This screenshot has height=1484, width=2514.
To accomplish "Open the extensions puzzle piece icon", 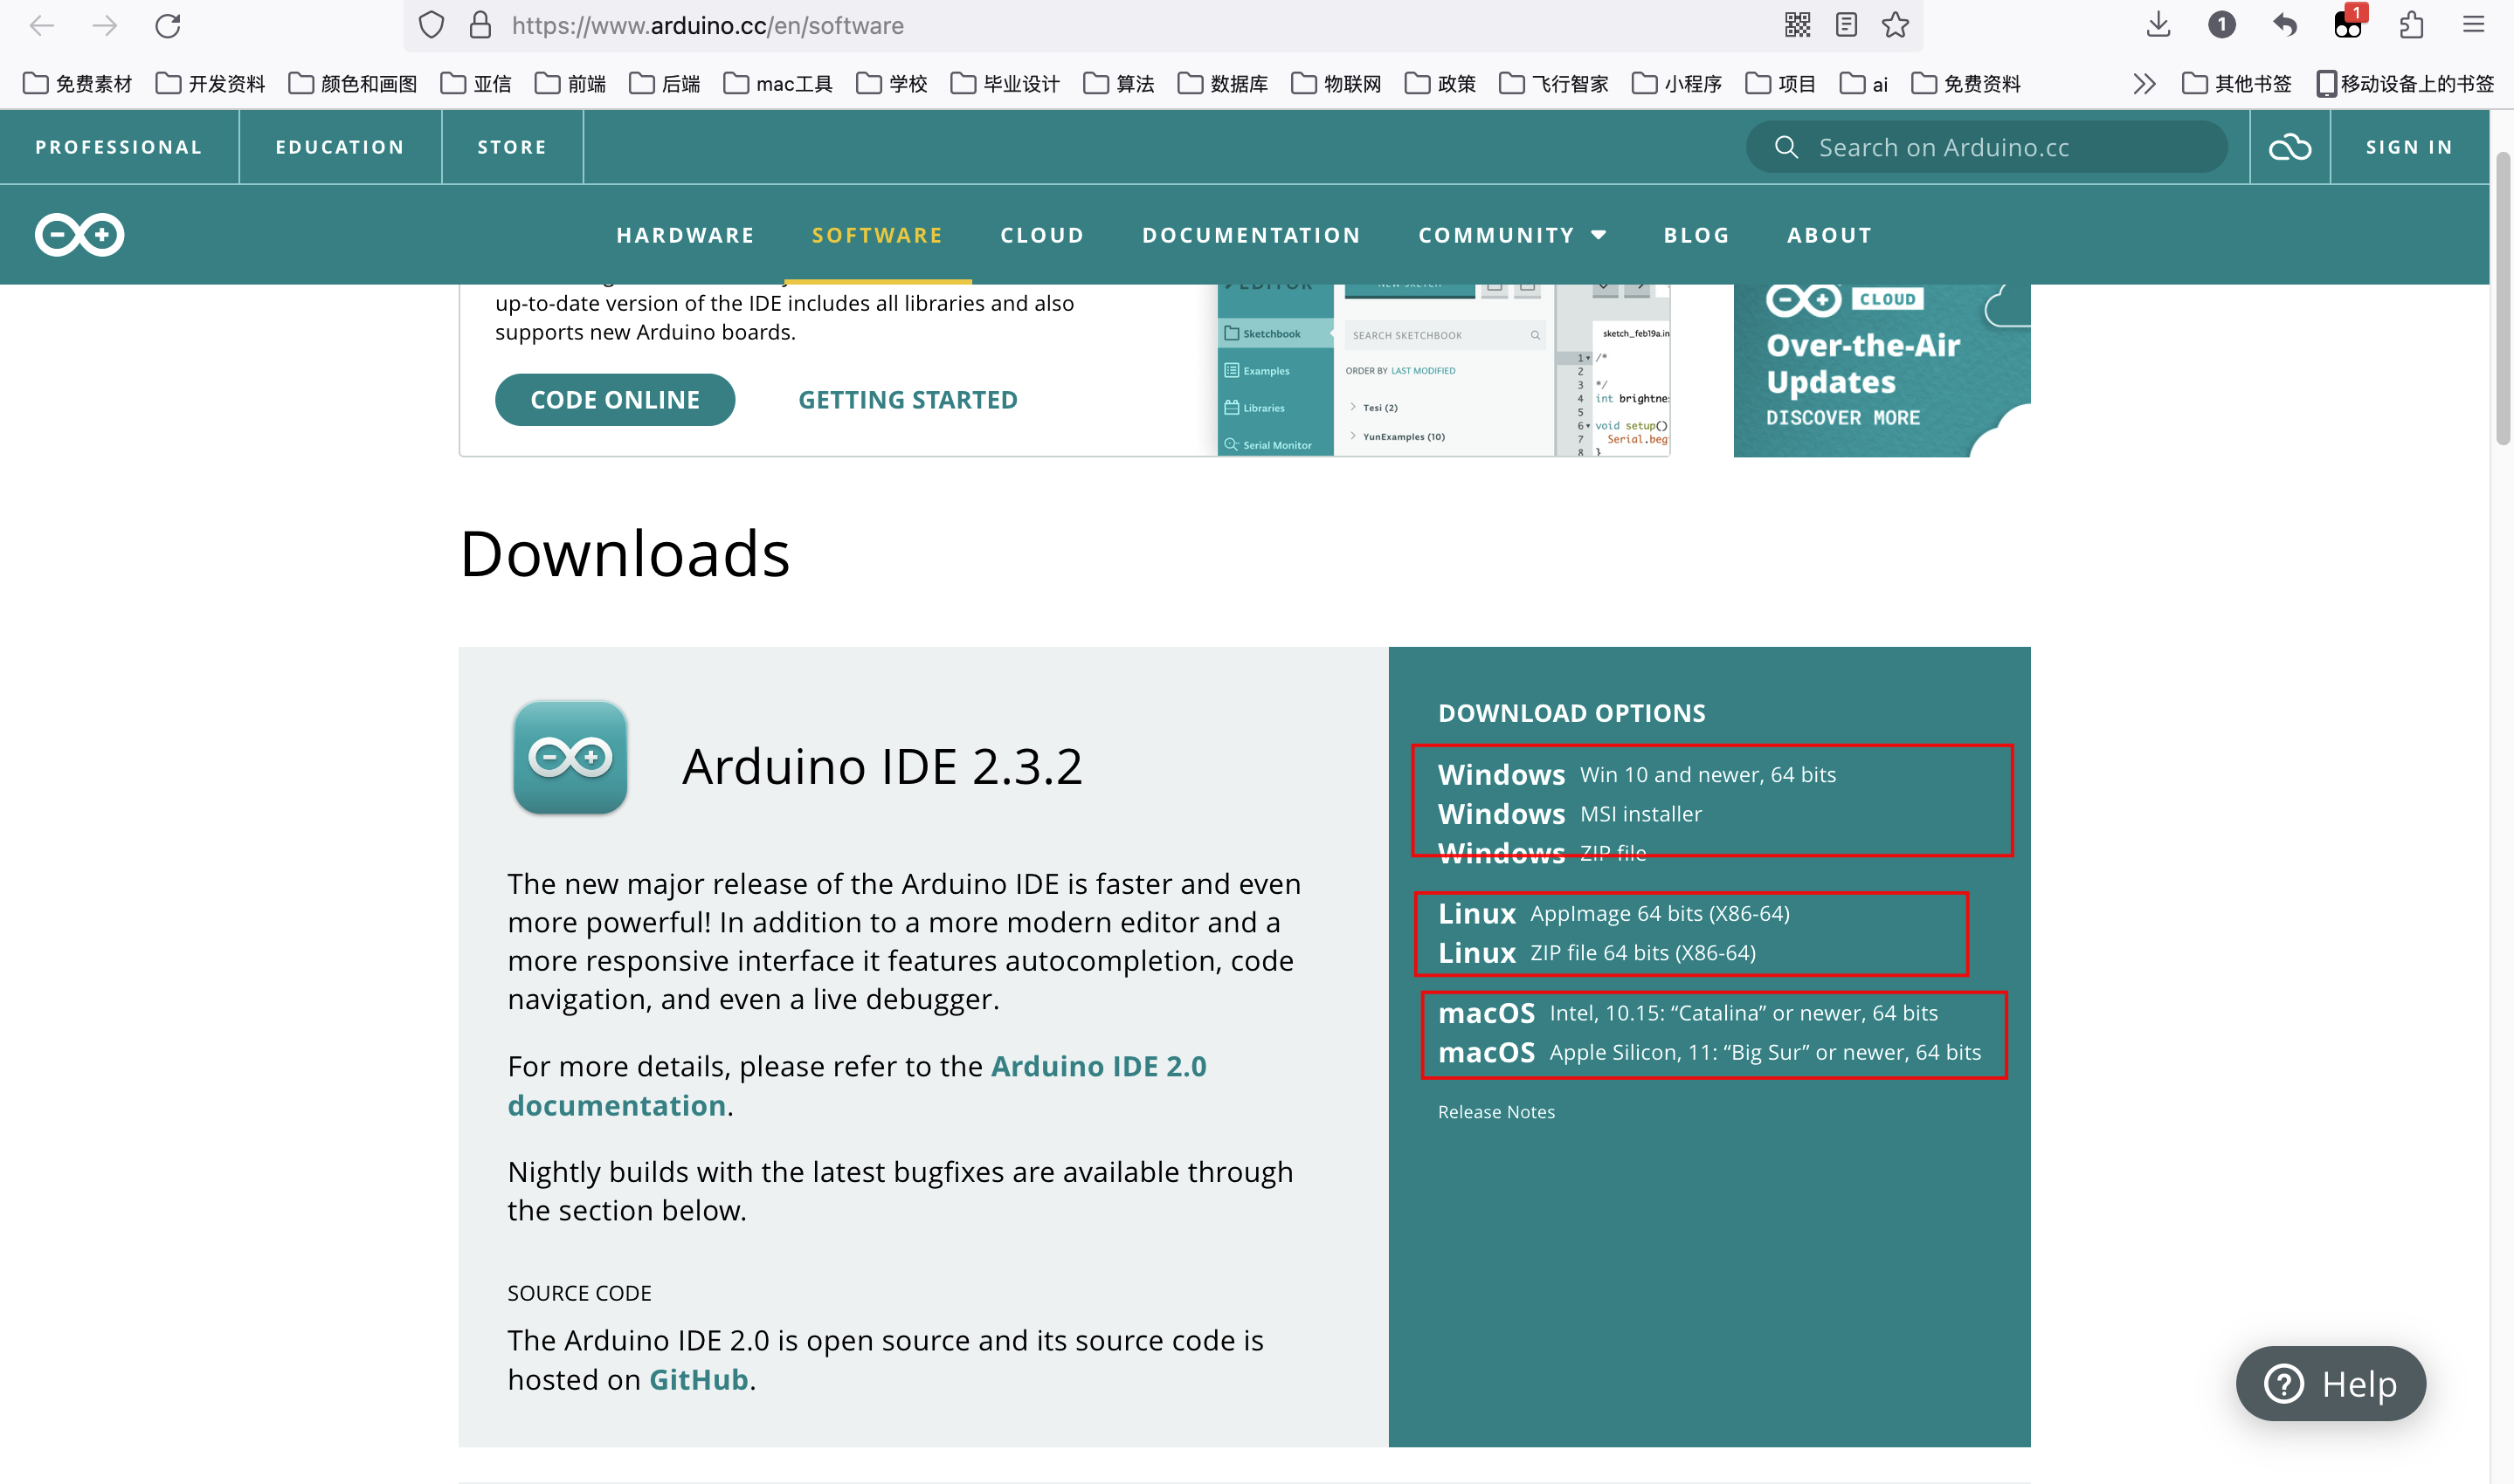I will [2411, 25].
